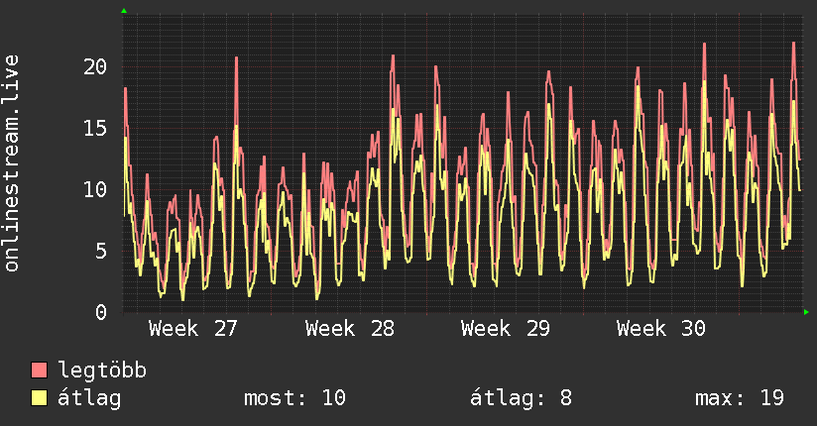
Task: Click the green arrow at top of y-axis
Action: tap(124, 11)
